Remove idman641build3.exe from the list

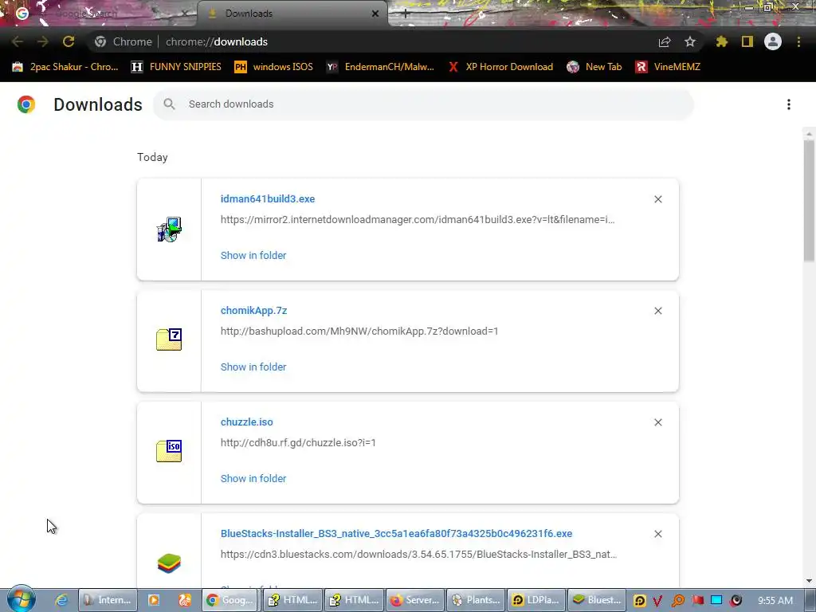[657, 199]
